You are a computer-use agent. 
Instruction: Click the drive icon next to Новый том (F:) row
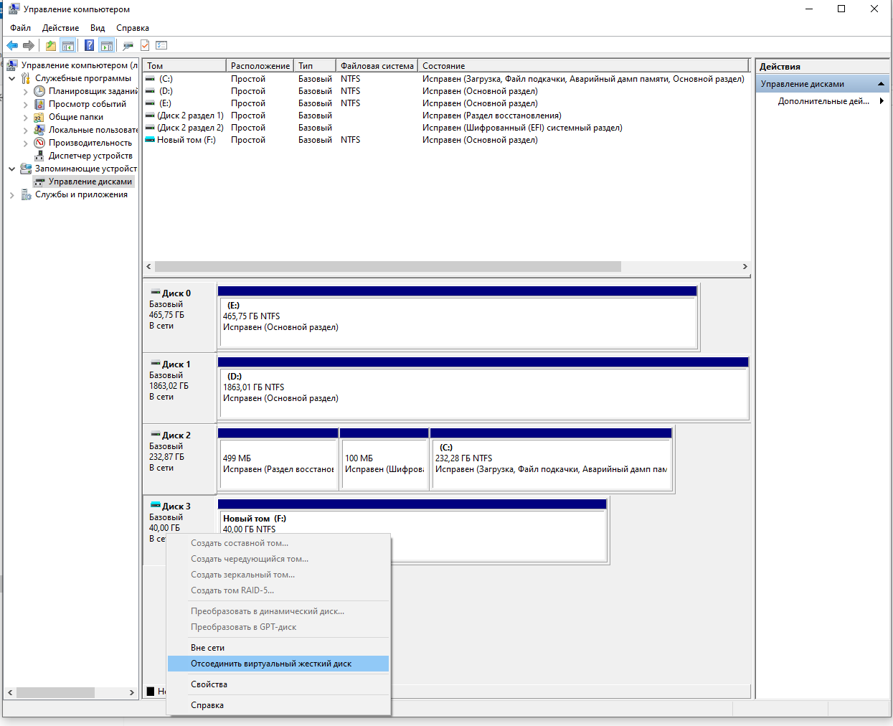[150, 140]
